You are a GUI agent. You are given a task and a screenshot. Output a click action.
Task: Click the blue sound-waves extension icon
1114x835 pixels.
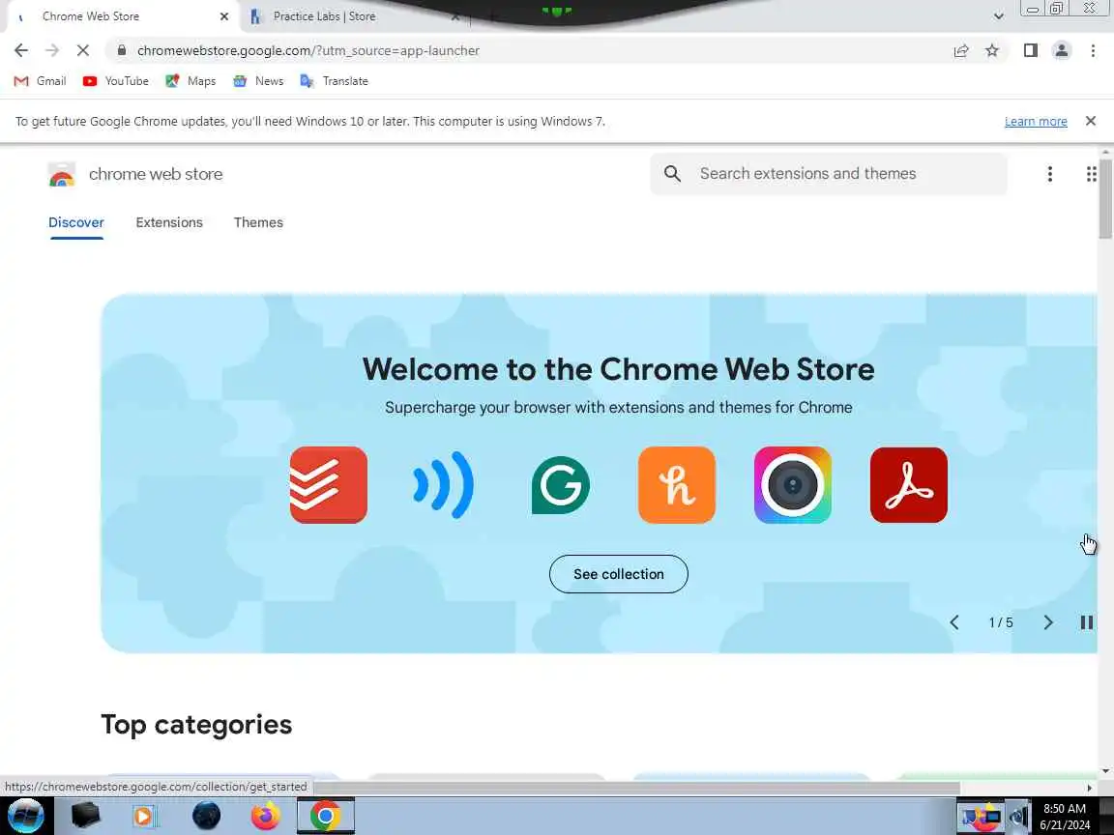(x=444, y=485)
